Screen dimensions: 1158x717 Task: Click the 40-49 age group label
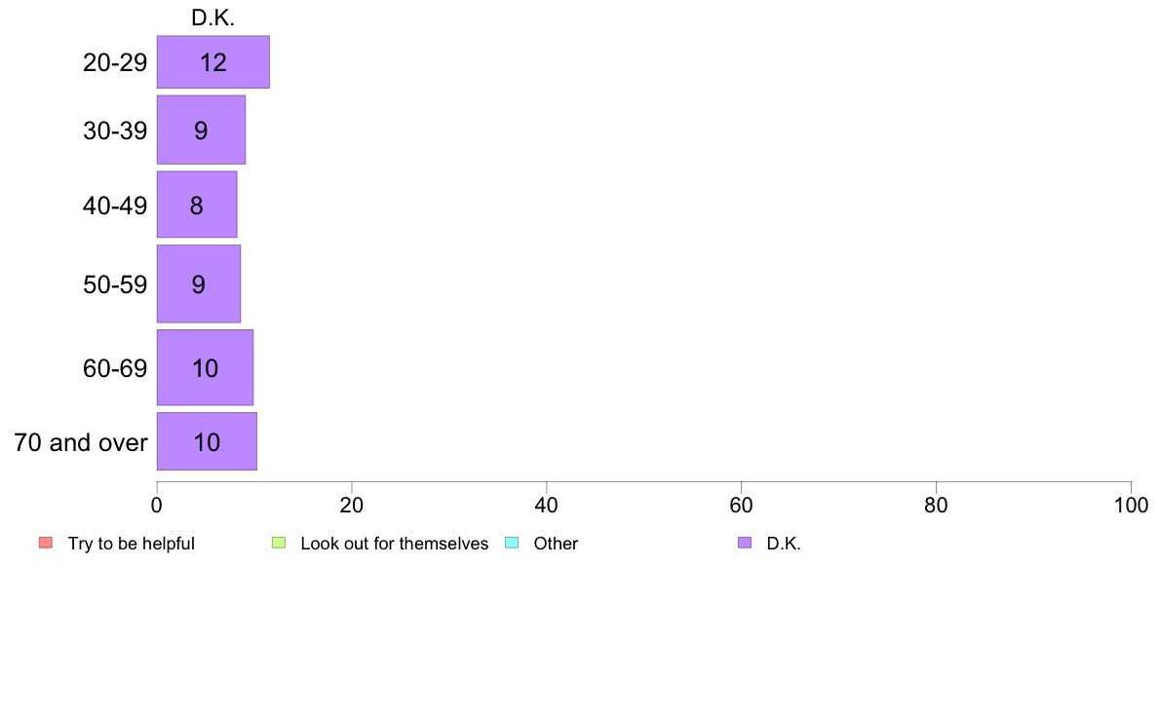pos(114,205)
